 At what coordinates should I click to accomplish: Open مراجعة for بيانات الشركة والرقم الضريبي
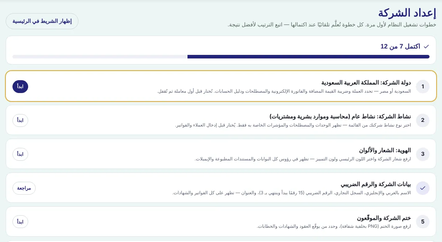tap(24, 188)
